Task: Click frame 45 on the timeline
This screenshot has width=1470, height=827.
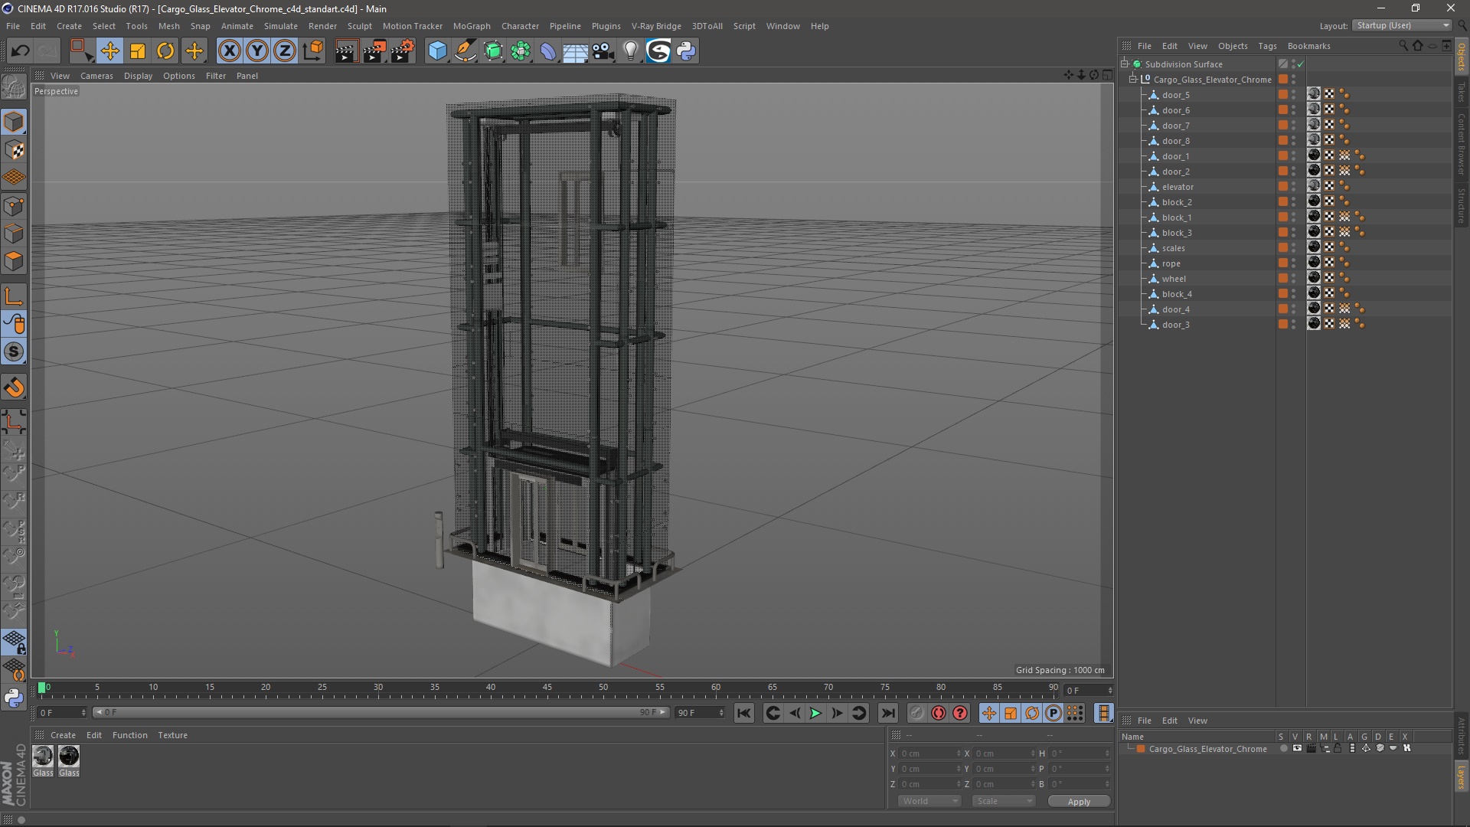Action: click(x=547, y=691)
